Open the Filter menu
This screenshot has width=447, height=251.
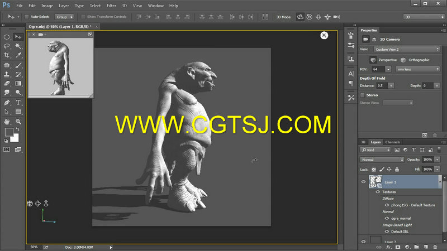(x=111, y=6)
